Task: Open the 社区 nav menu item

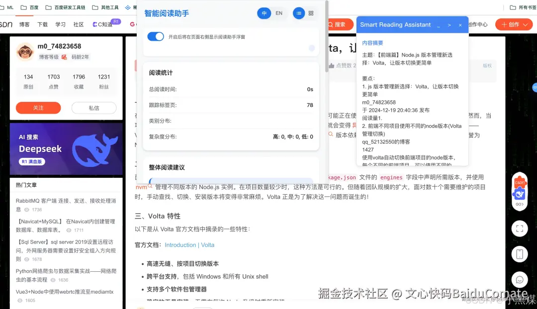Action: [x=79, y=25]
